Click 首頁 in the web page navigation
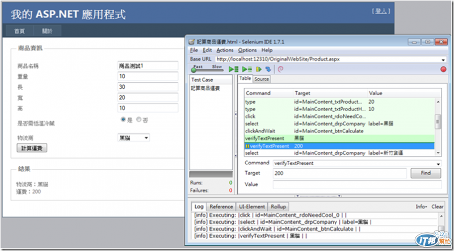The height and width of the screenshot is (251, 454). (20, 31)
